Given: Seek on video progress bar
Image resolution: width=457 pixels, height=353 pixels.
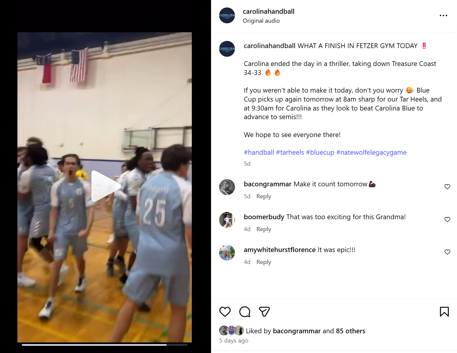Looking at the screenshot, I should [104, 345].
